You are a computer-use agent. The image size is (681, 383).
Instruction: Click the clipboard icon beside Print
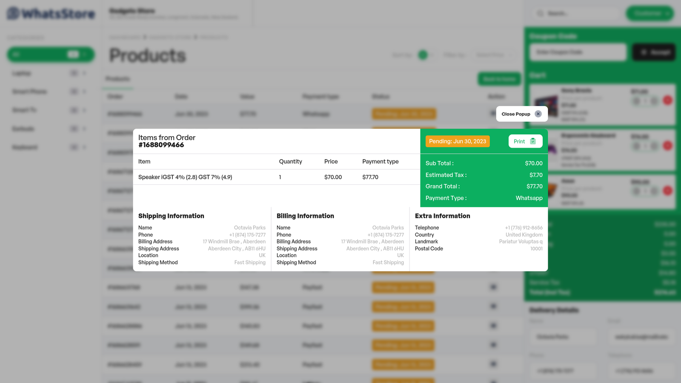(x=533, y=141)
